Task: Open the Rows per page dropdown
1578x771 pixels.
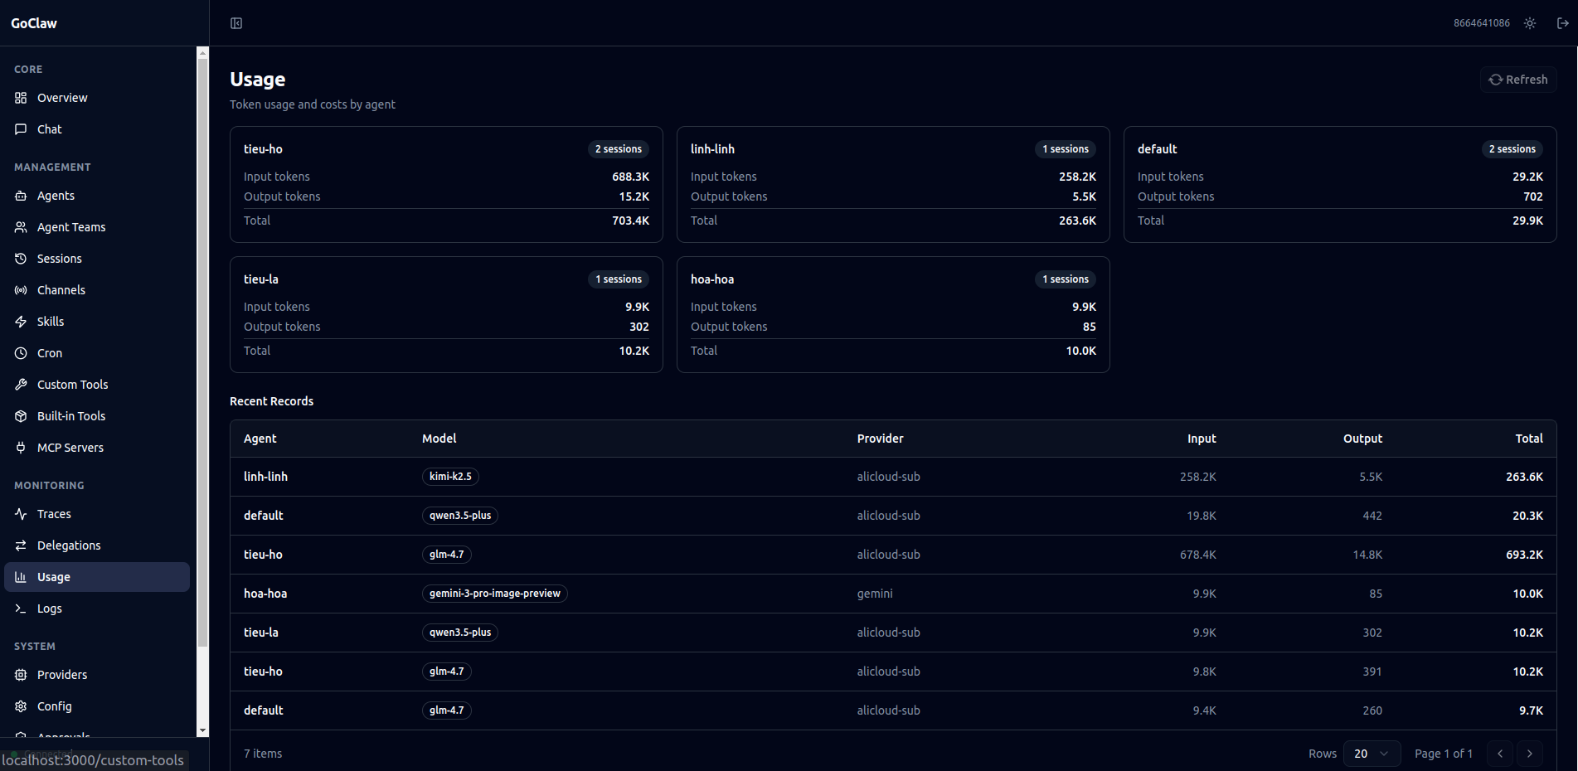Action: pyautogui.click(x=1372, y=754)
